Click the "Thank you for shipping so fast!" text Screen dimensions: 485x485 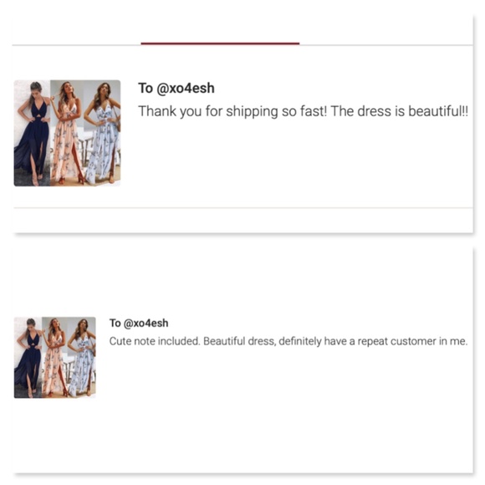[x=232, y=111]
